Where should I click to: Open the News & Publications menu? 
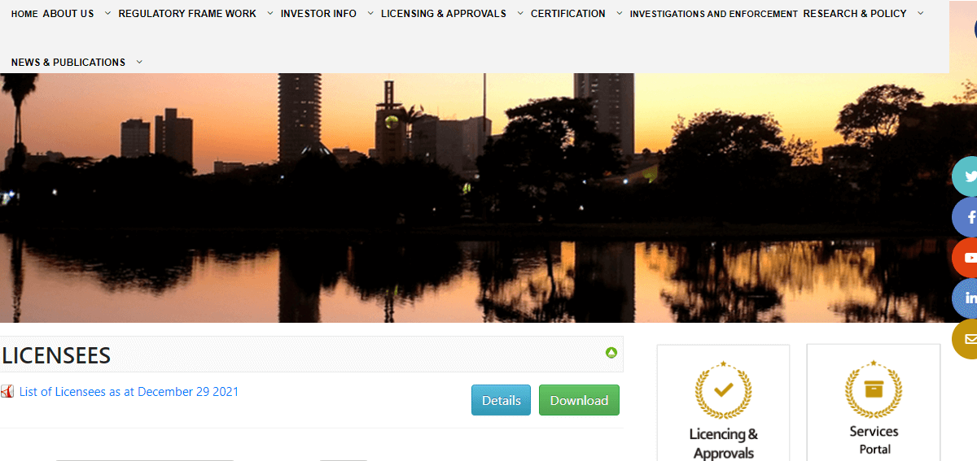[x=68, y=63]
